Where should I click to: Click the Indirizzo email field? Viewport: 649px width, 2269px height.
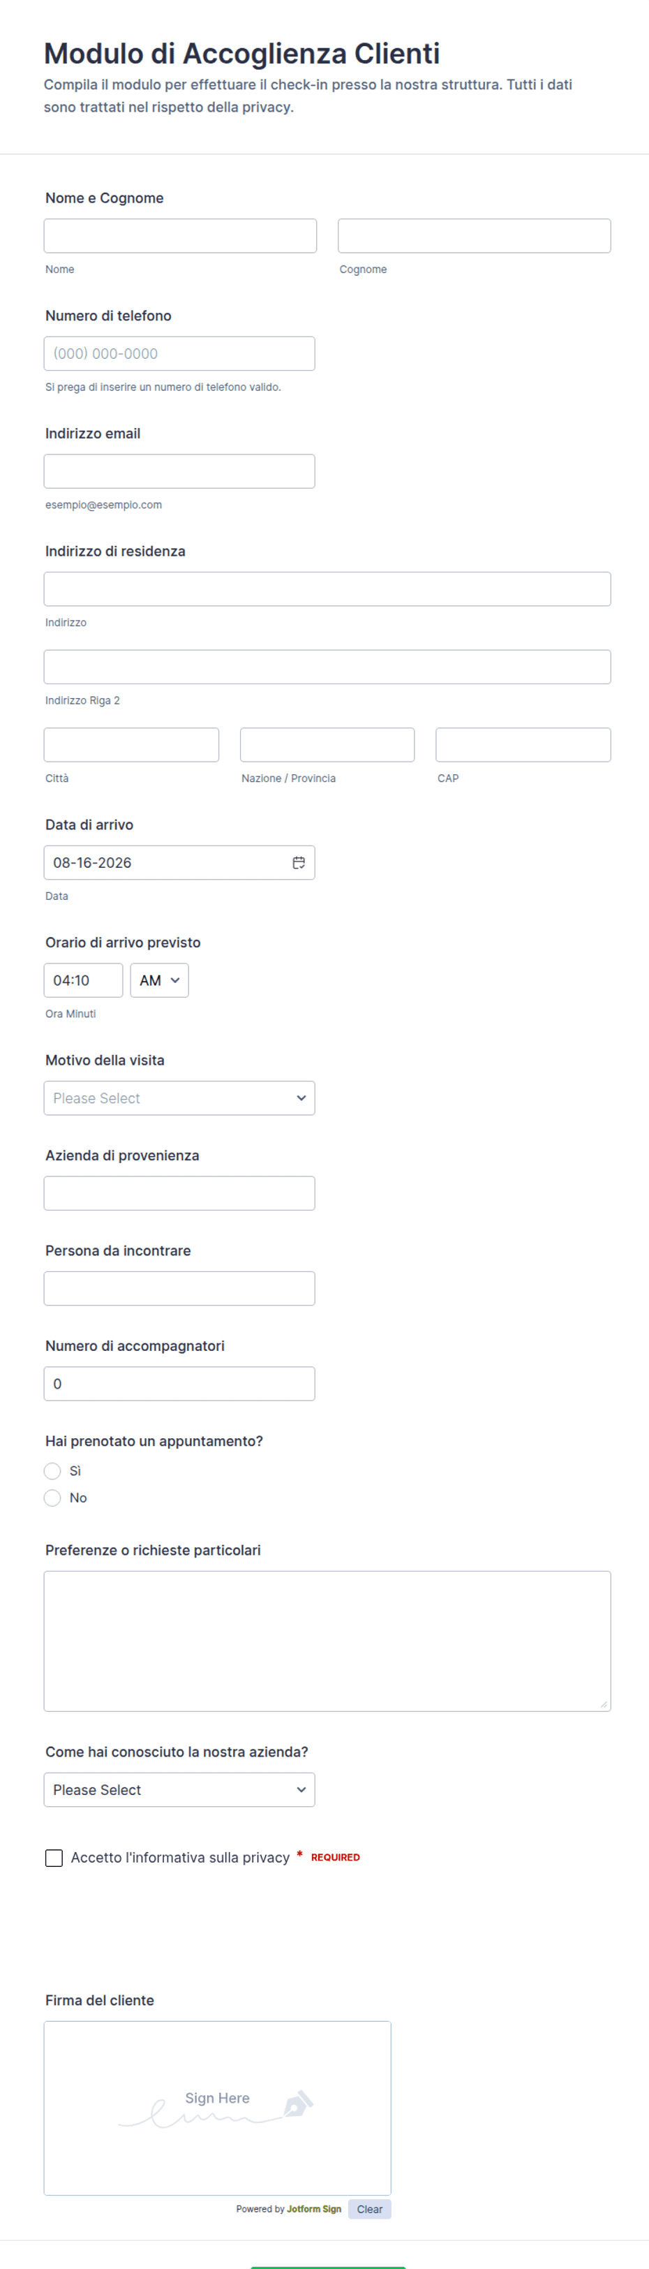179,471
